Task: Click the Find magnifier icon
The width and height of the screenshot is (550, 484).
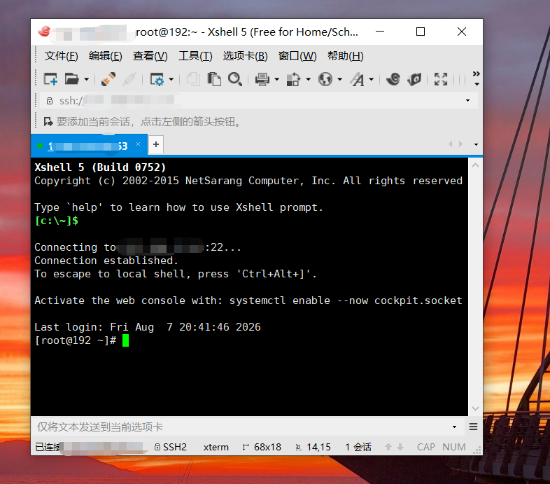Action: point(235,79)
